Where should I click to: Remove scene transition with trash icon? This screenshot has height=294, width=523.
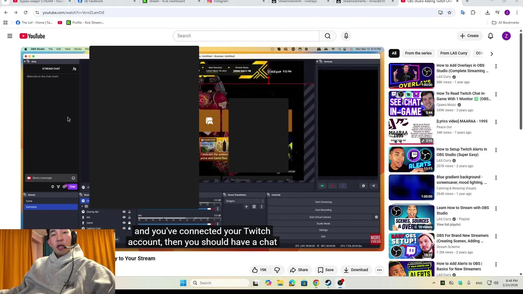click(x=254, y=207)
